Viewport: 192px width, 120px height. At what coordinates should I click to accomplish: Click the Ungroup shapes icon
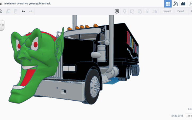click(140, 11)
